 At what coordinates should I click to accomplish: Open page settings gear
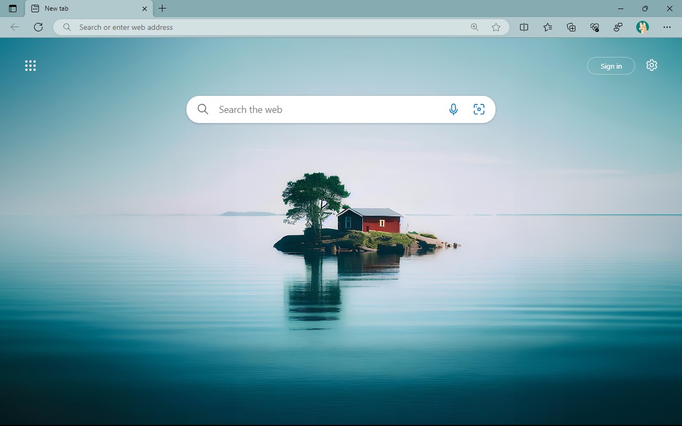click(x=652, y=65)
